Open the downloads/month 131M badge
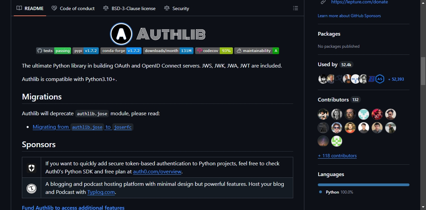The image size is (426, 210). pos(168,51)
